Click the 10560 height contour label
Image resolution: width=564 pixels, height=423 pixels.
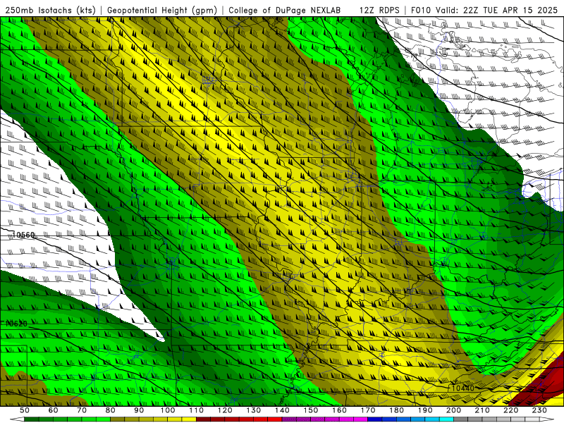click(x=23, y=235)
